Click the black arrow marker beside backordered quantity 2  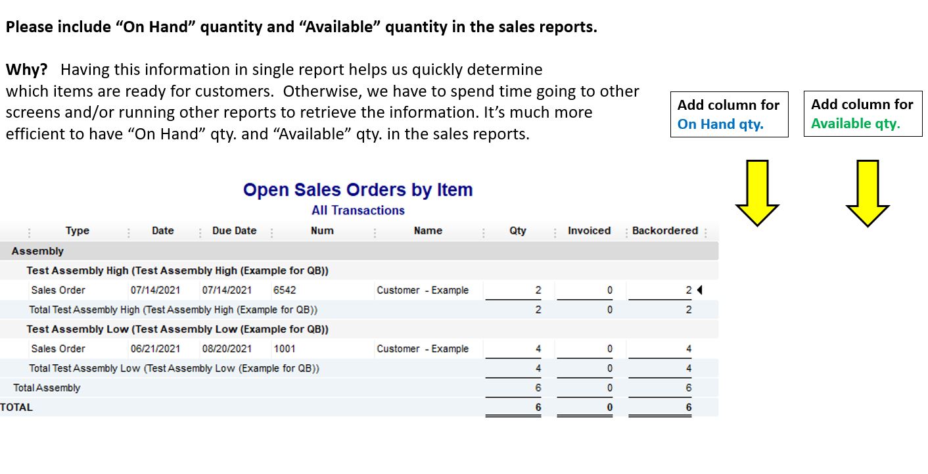[x=699, y=289]
